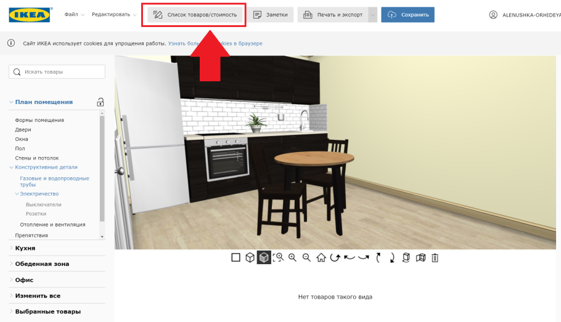Click the IKEA logo

[30, 15]
